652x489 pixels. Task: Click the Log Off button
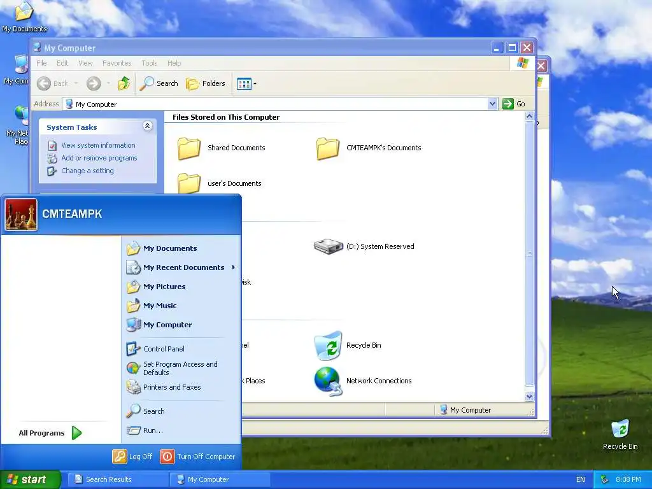point(132,457)
